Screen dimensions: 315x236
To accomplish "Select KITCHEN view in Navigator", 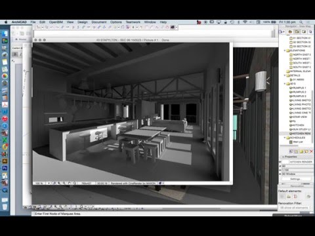I will [x=297, y=125].
